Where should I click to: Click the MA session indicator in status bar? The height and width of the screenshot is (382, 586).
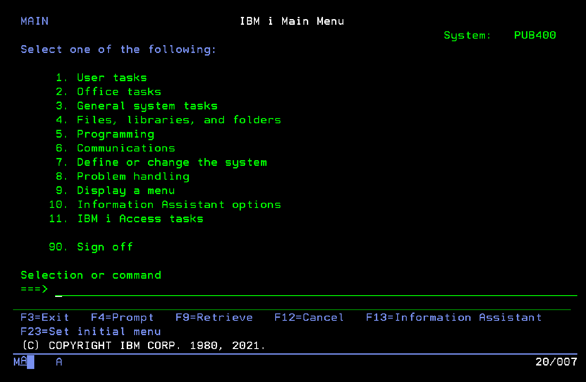[x=20, y=362]
